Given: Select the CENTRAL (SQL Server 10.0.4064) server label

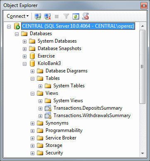Looking at the screenshot, I should pos(78,26).
